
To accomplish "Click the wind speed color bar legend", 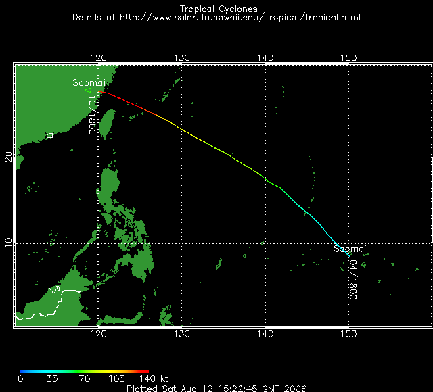I will [x=85, y=371].
